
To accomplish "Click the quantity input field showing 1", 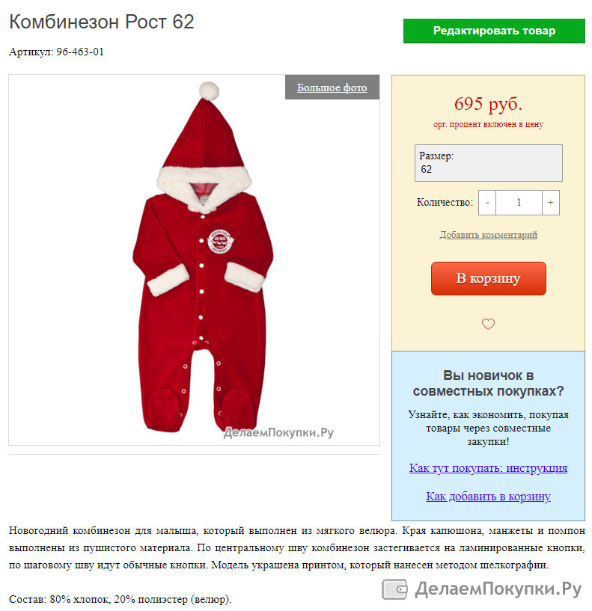I will 519,202.
